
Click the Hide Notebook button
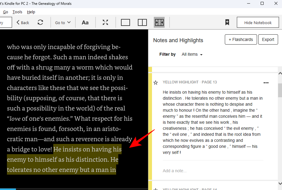[258, 23]
